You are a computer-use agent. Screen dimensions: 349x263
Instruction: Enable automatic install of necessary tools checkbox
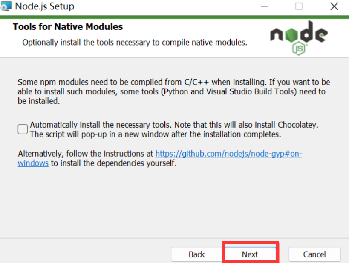click(x=23, y=129)
